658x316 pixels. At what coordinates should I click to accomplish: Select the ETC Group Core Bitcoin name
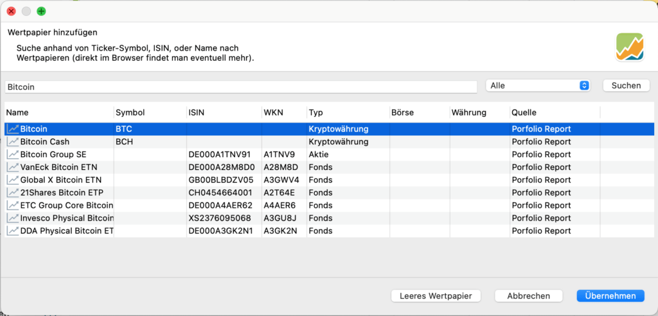click(x=67, y=206)
